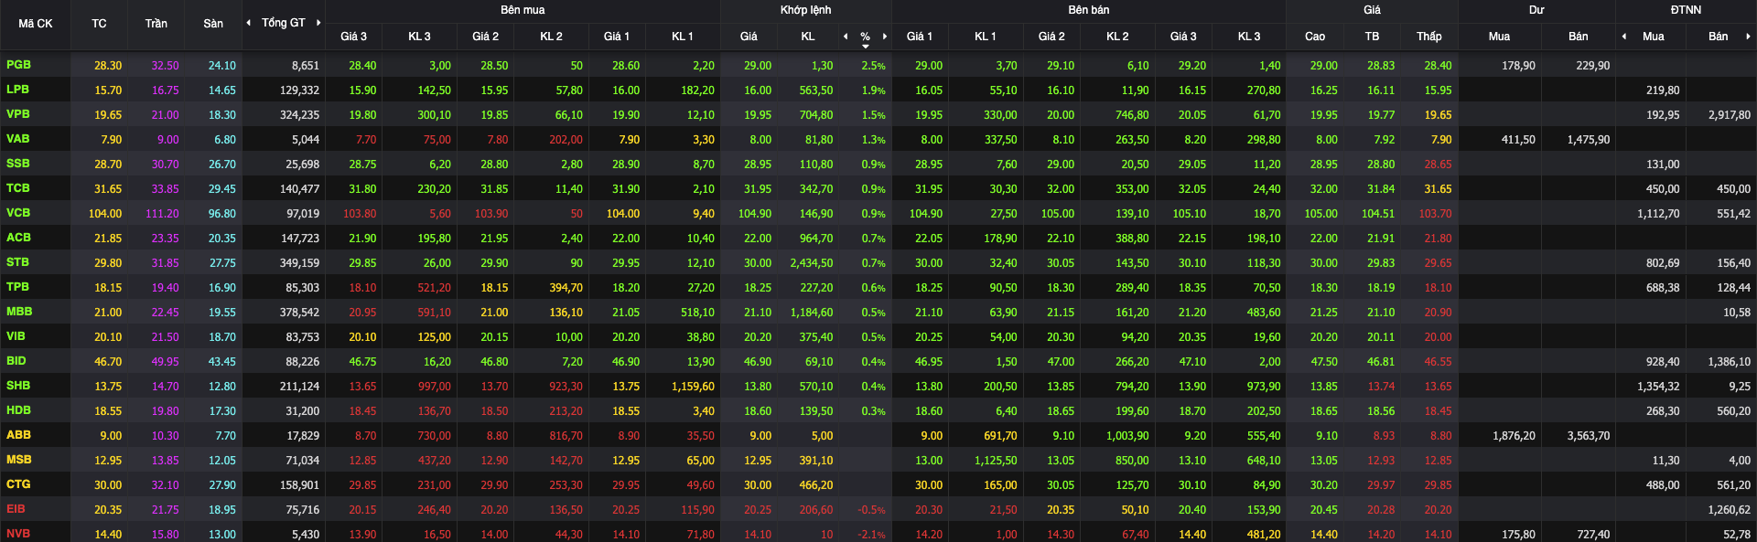Click Mua header under Dư
Viewport: 1757px width, 542px height.
pos(1499,37)
